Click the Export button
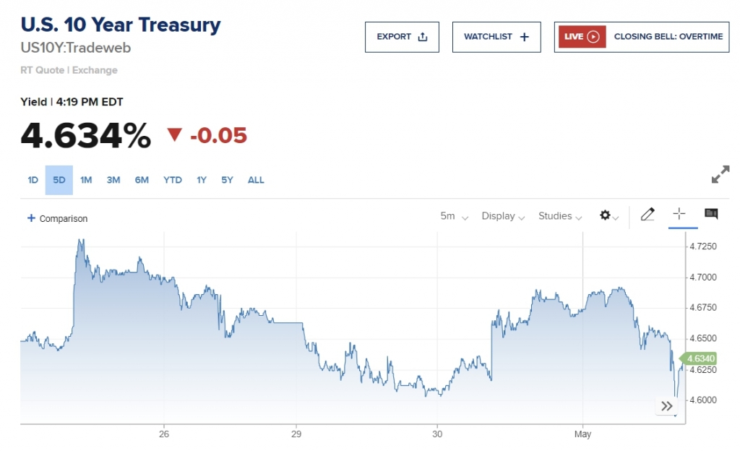 [x=402, y=37]
